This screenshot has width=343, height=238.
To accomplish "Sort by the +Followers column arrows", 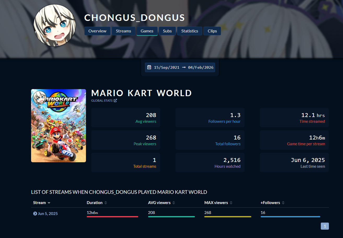I will pyautogui.click(x=283, y=203).
